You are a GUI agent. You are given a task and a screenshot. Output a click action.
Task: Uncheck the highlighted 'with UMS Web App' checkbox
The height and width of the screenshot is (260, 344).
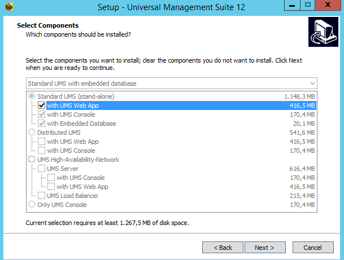(x=42, y=105)
